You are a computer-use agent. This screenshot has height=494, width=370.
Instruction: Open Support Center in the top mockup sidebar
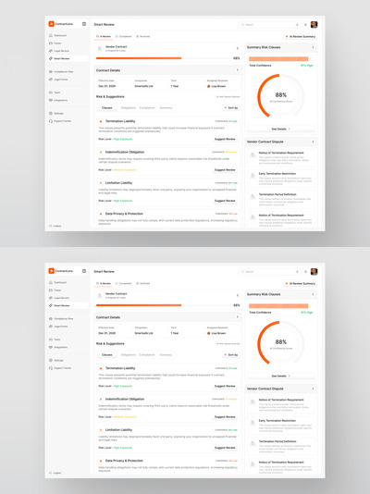coord(60,121)
